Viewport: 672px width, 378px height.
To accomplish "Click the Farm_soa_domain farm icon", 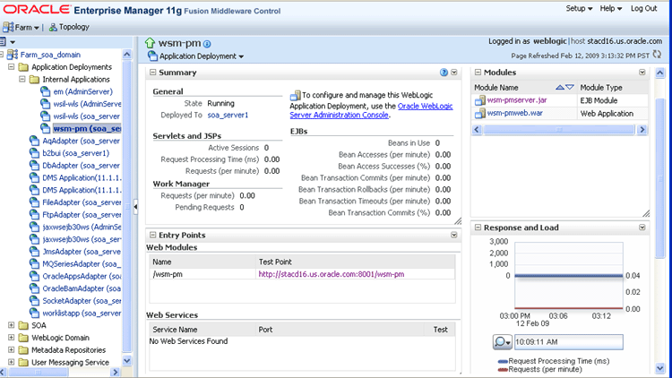I will click(13, 55).
